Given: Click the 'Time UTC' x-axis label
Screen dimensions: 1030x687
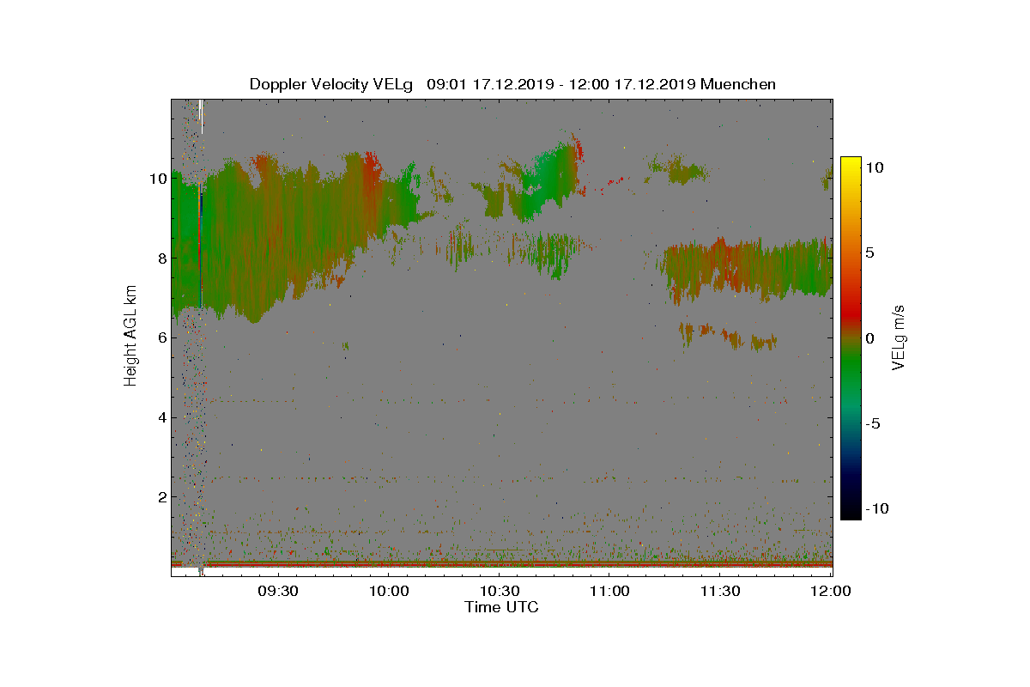Looking at the screenshot, I should pos(501,607).
